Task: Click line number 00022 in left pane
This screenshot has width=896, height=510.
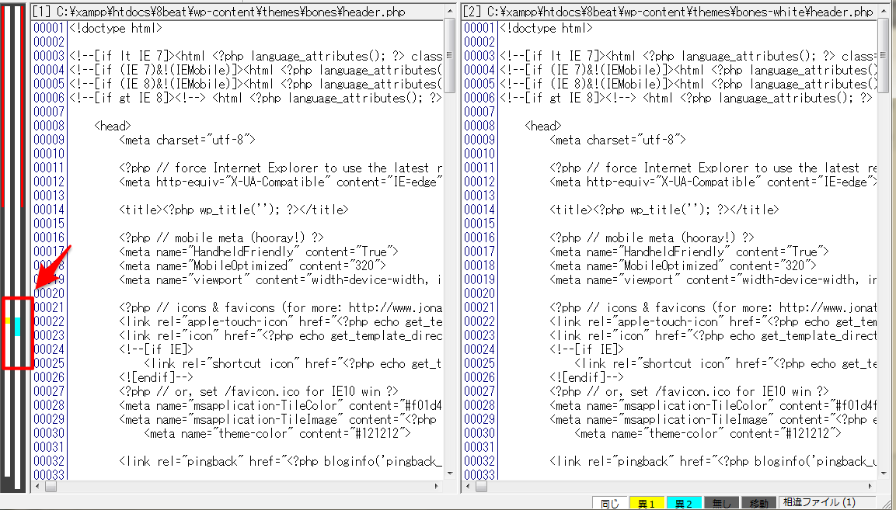Action: click(49, 321)
